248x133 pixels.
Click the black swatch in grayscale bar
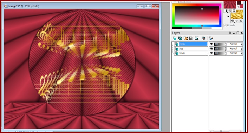pos(177,28)
